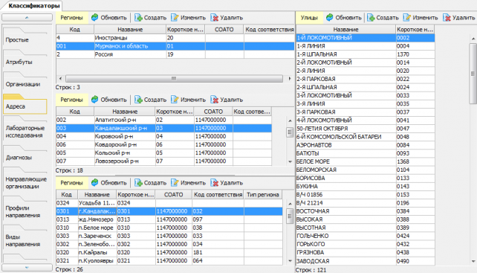Image resolution: width=477 pixels, height=273 pixels.
Task: Click the sidebar scroll-up arrow button
Action: click(27, 17)
